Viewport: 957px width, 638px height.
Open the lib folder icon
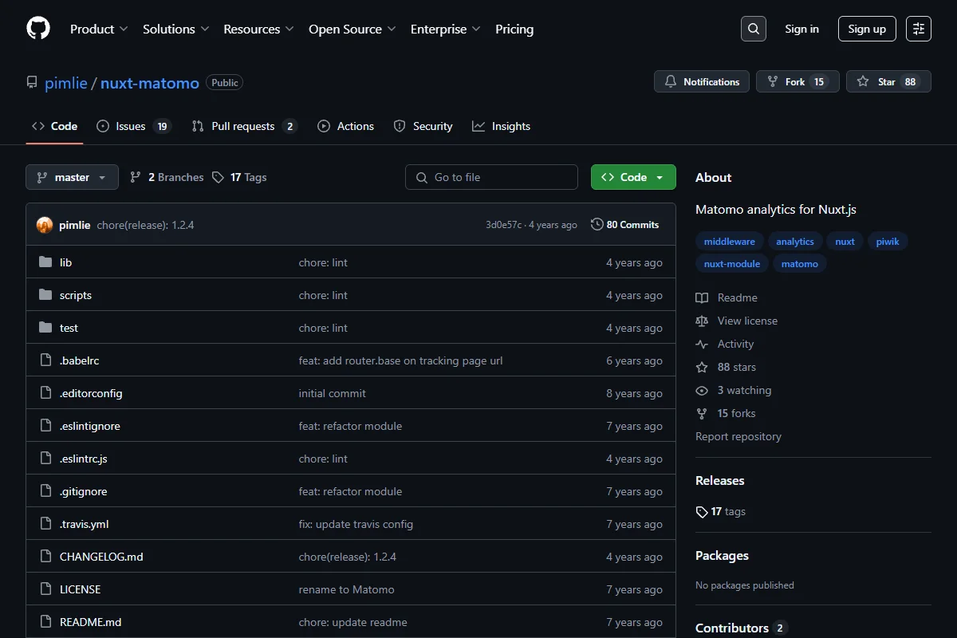tap(45, 262)
